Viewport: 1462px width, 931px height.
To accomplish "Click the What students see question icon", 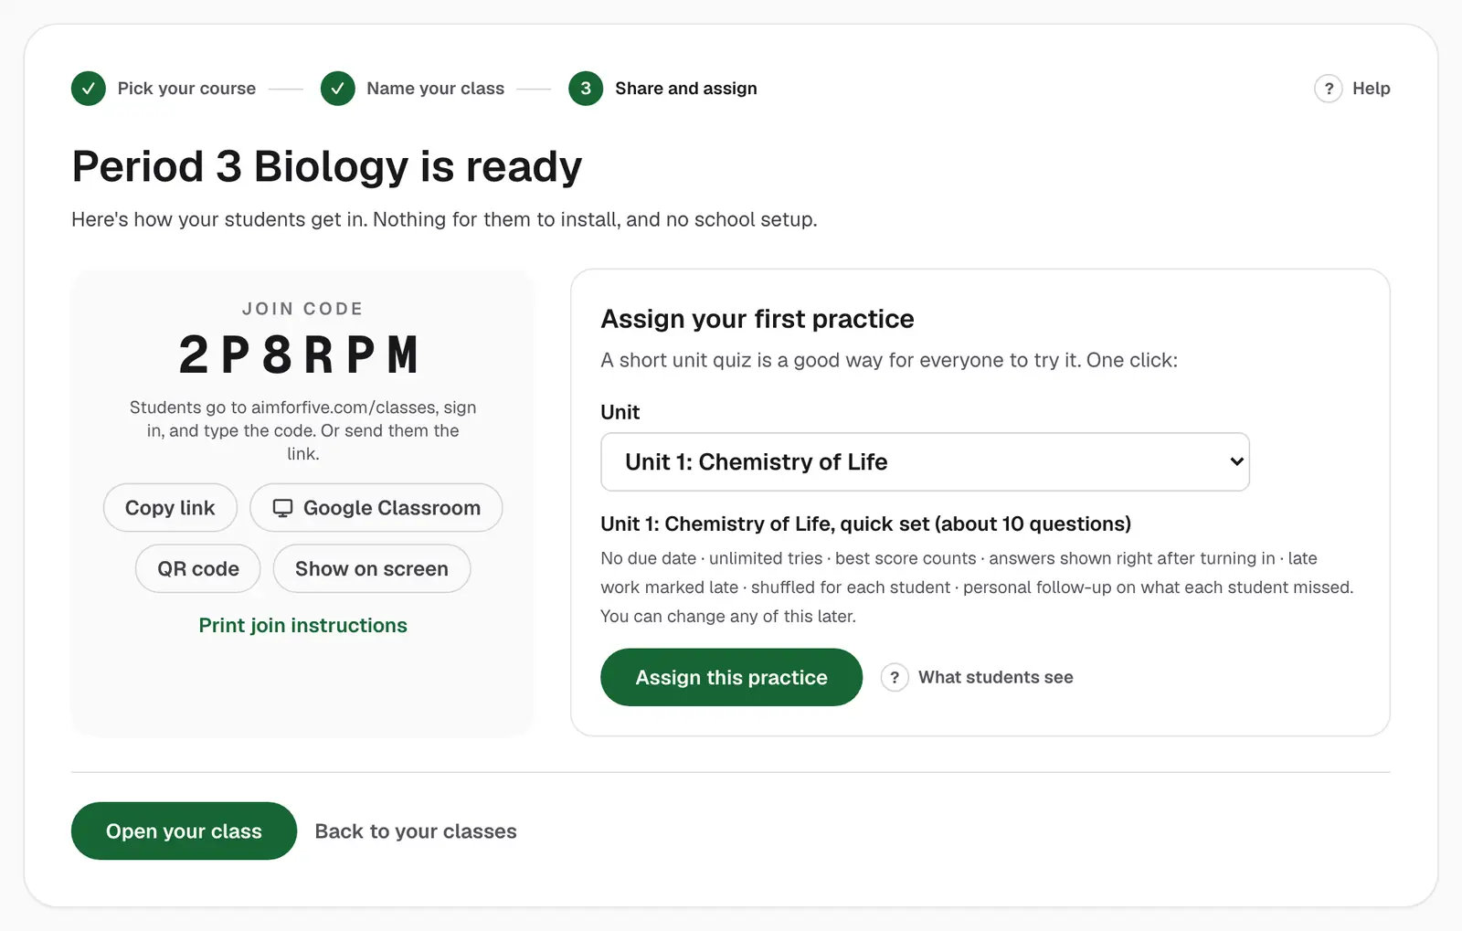I will (895, 677).
